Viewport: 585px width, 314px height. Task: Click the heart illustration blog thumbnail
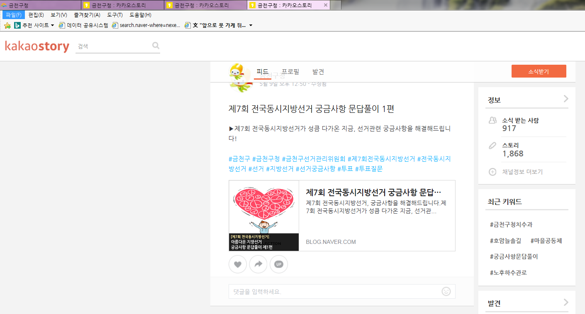point(264,216)
